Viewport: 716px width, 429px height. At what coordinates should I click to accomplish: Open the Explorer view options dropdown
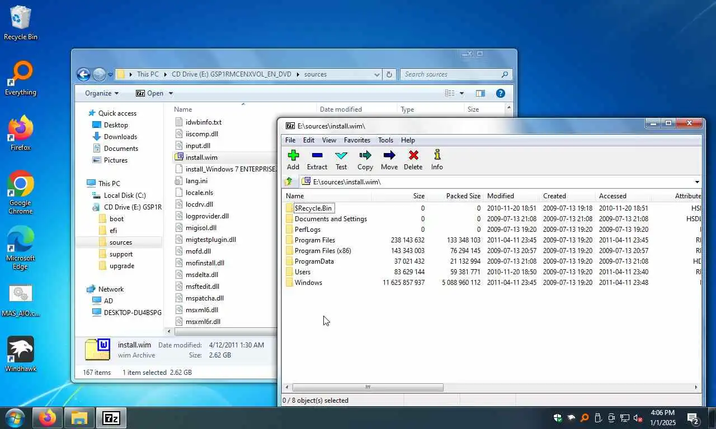461,93
